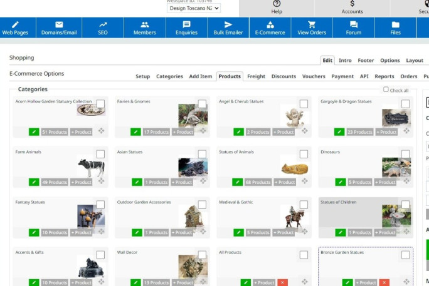Viewport: 429px width, 286px height.
Task: Add a product to All Products category
Action: [264, 283]
